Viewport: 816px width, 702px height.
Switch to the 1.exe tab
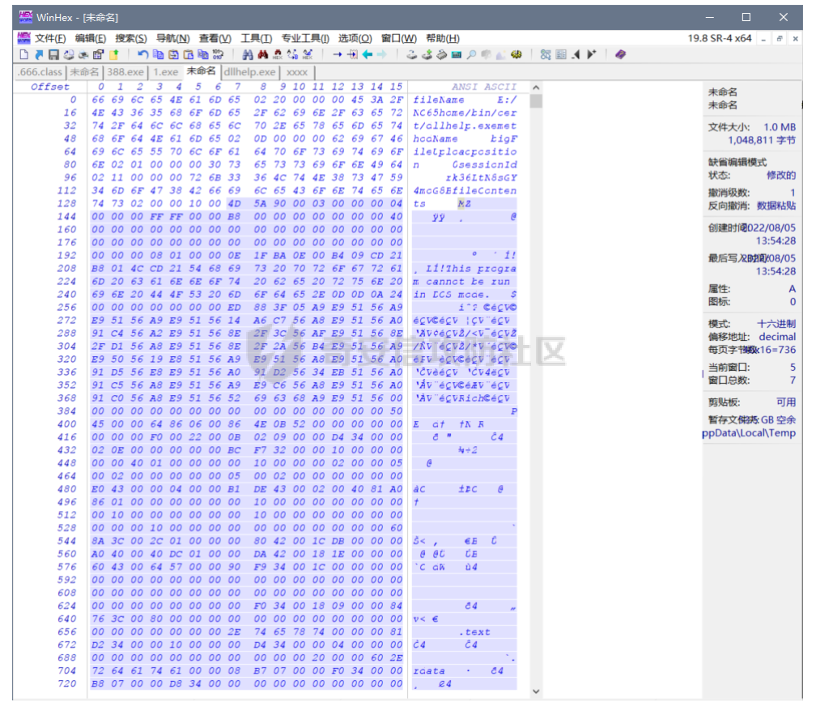click(x=165, y=72)
